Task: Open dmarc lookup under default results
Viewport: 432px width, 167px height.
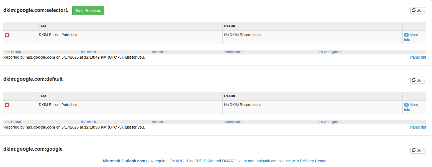Action: point(234,122)
